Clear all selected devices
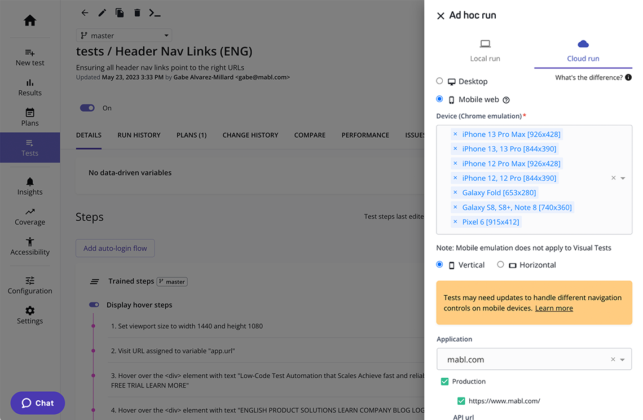Screen dimensions: 643x420 (614, 178)
